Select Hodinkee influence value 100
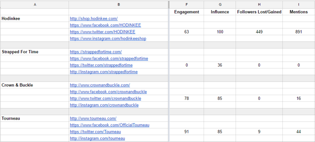 coord(220,32)
